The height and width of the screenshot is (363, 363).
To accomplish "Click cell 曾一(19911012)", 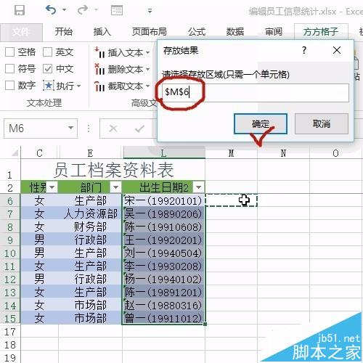I will (x=163, y=318).
